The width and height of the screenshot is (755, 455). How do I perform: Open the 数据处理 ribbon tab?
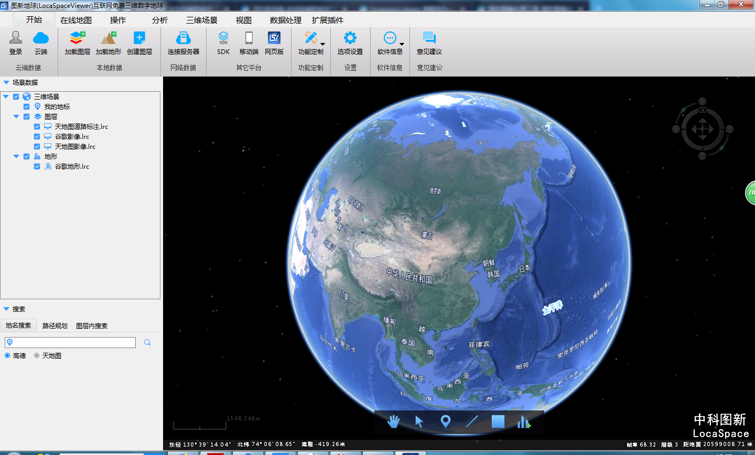286,20
